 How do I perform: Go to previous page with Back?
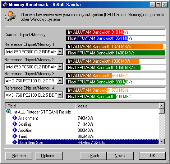[93, 156]
